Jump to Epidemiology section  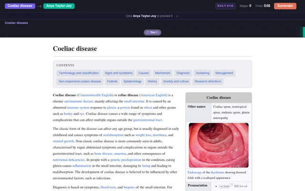point(132,82)
